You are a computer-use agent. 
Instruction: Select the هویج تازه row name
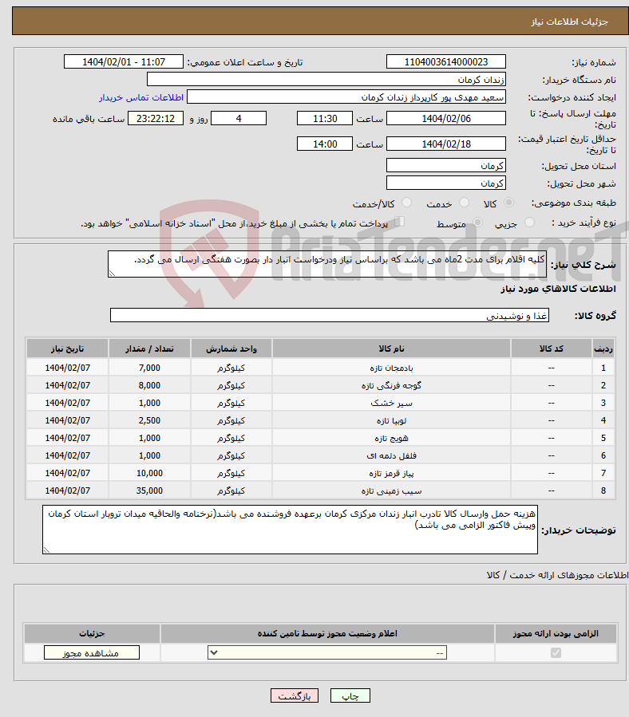[x=391, y=438]
